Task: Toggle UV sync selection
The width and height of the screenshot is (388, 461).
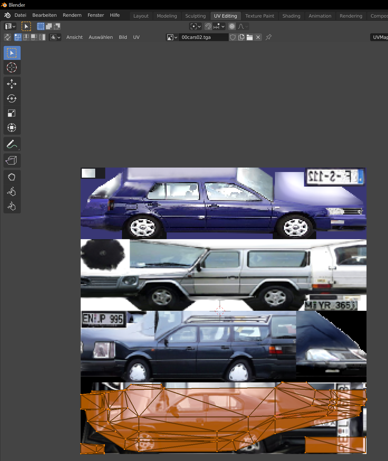Action: click(8, 37)
